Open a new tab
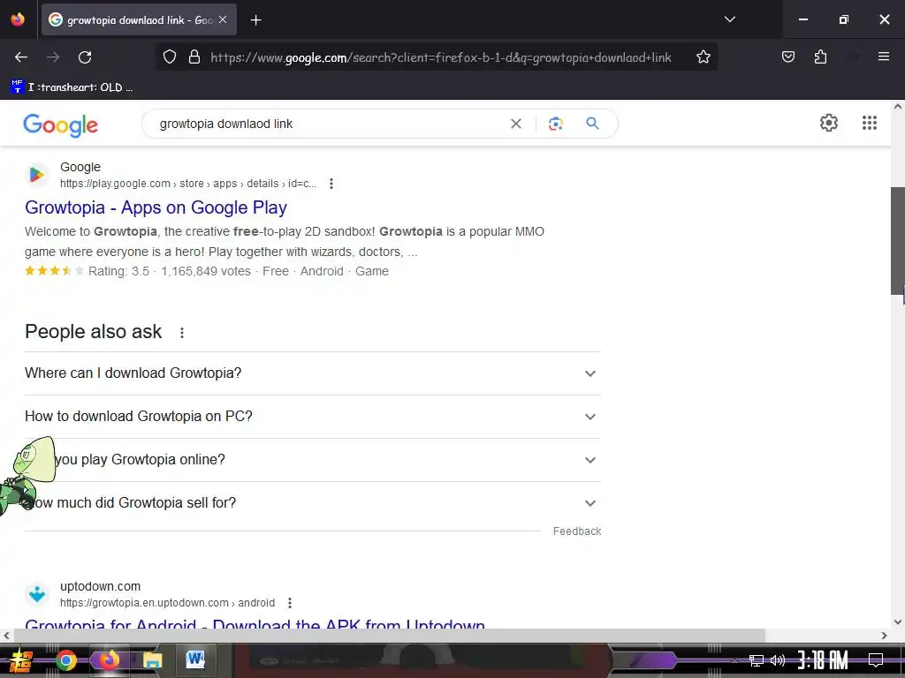Image resolution: width=905 pixels, height=678 pixels. pyautogui.click(x=255, y=20)
